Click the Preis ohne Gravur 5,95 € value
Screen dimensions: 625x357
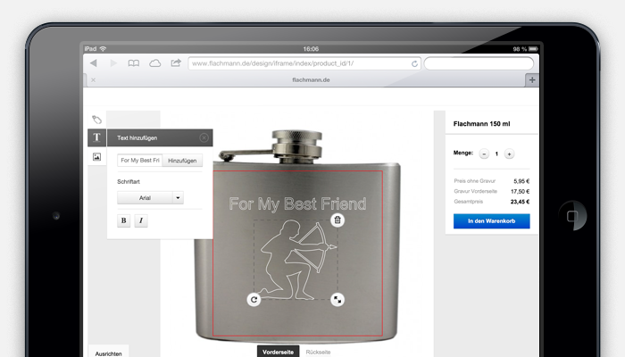click(521, 181)
